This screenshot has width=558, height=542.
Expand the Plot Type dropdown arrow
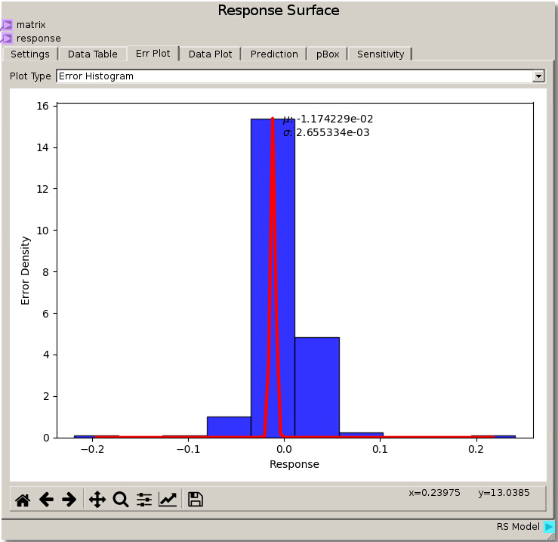pos(538,76)
